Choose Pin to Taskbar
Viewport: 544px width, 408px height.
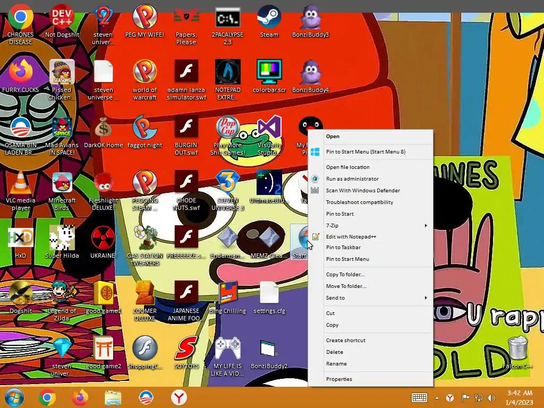[x=370, y=248]
